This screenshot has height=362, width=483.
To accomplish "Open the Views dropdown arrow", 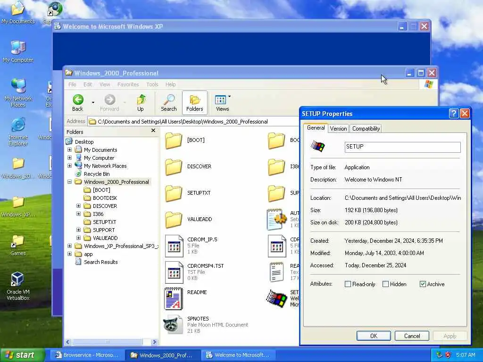I will 230,97.
